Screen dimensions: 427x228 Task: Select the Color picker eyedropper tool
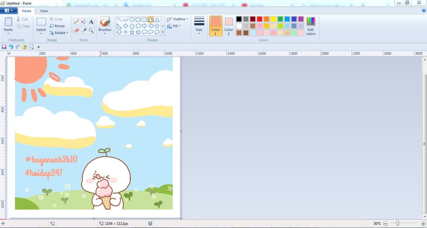pyautogui.click(x=84, y=30)
